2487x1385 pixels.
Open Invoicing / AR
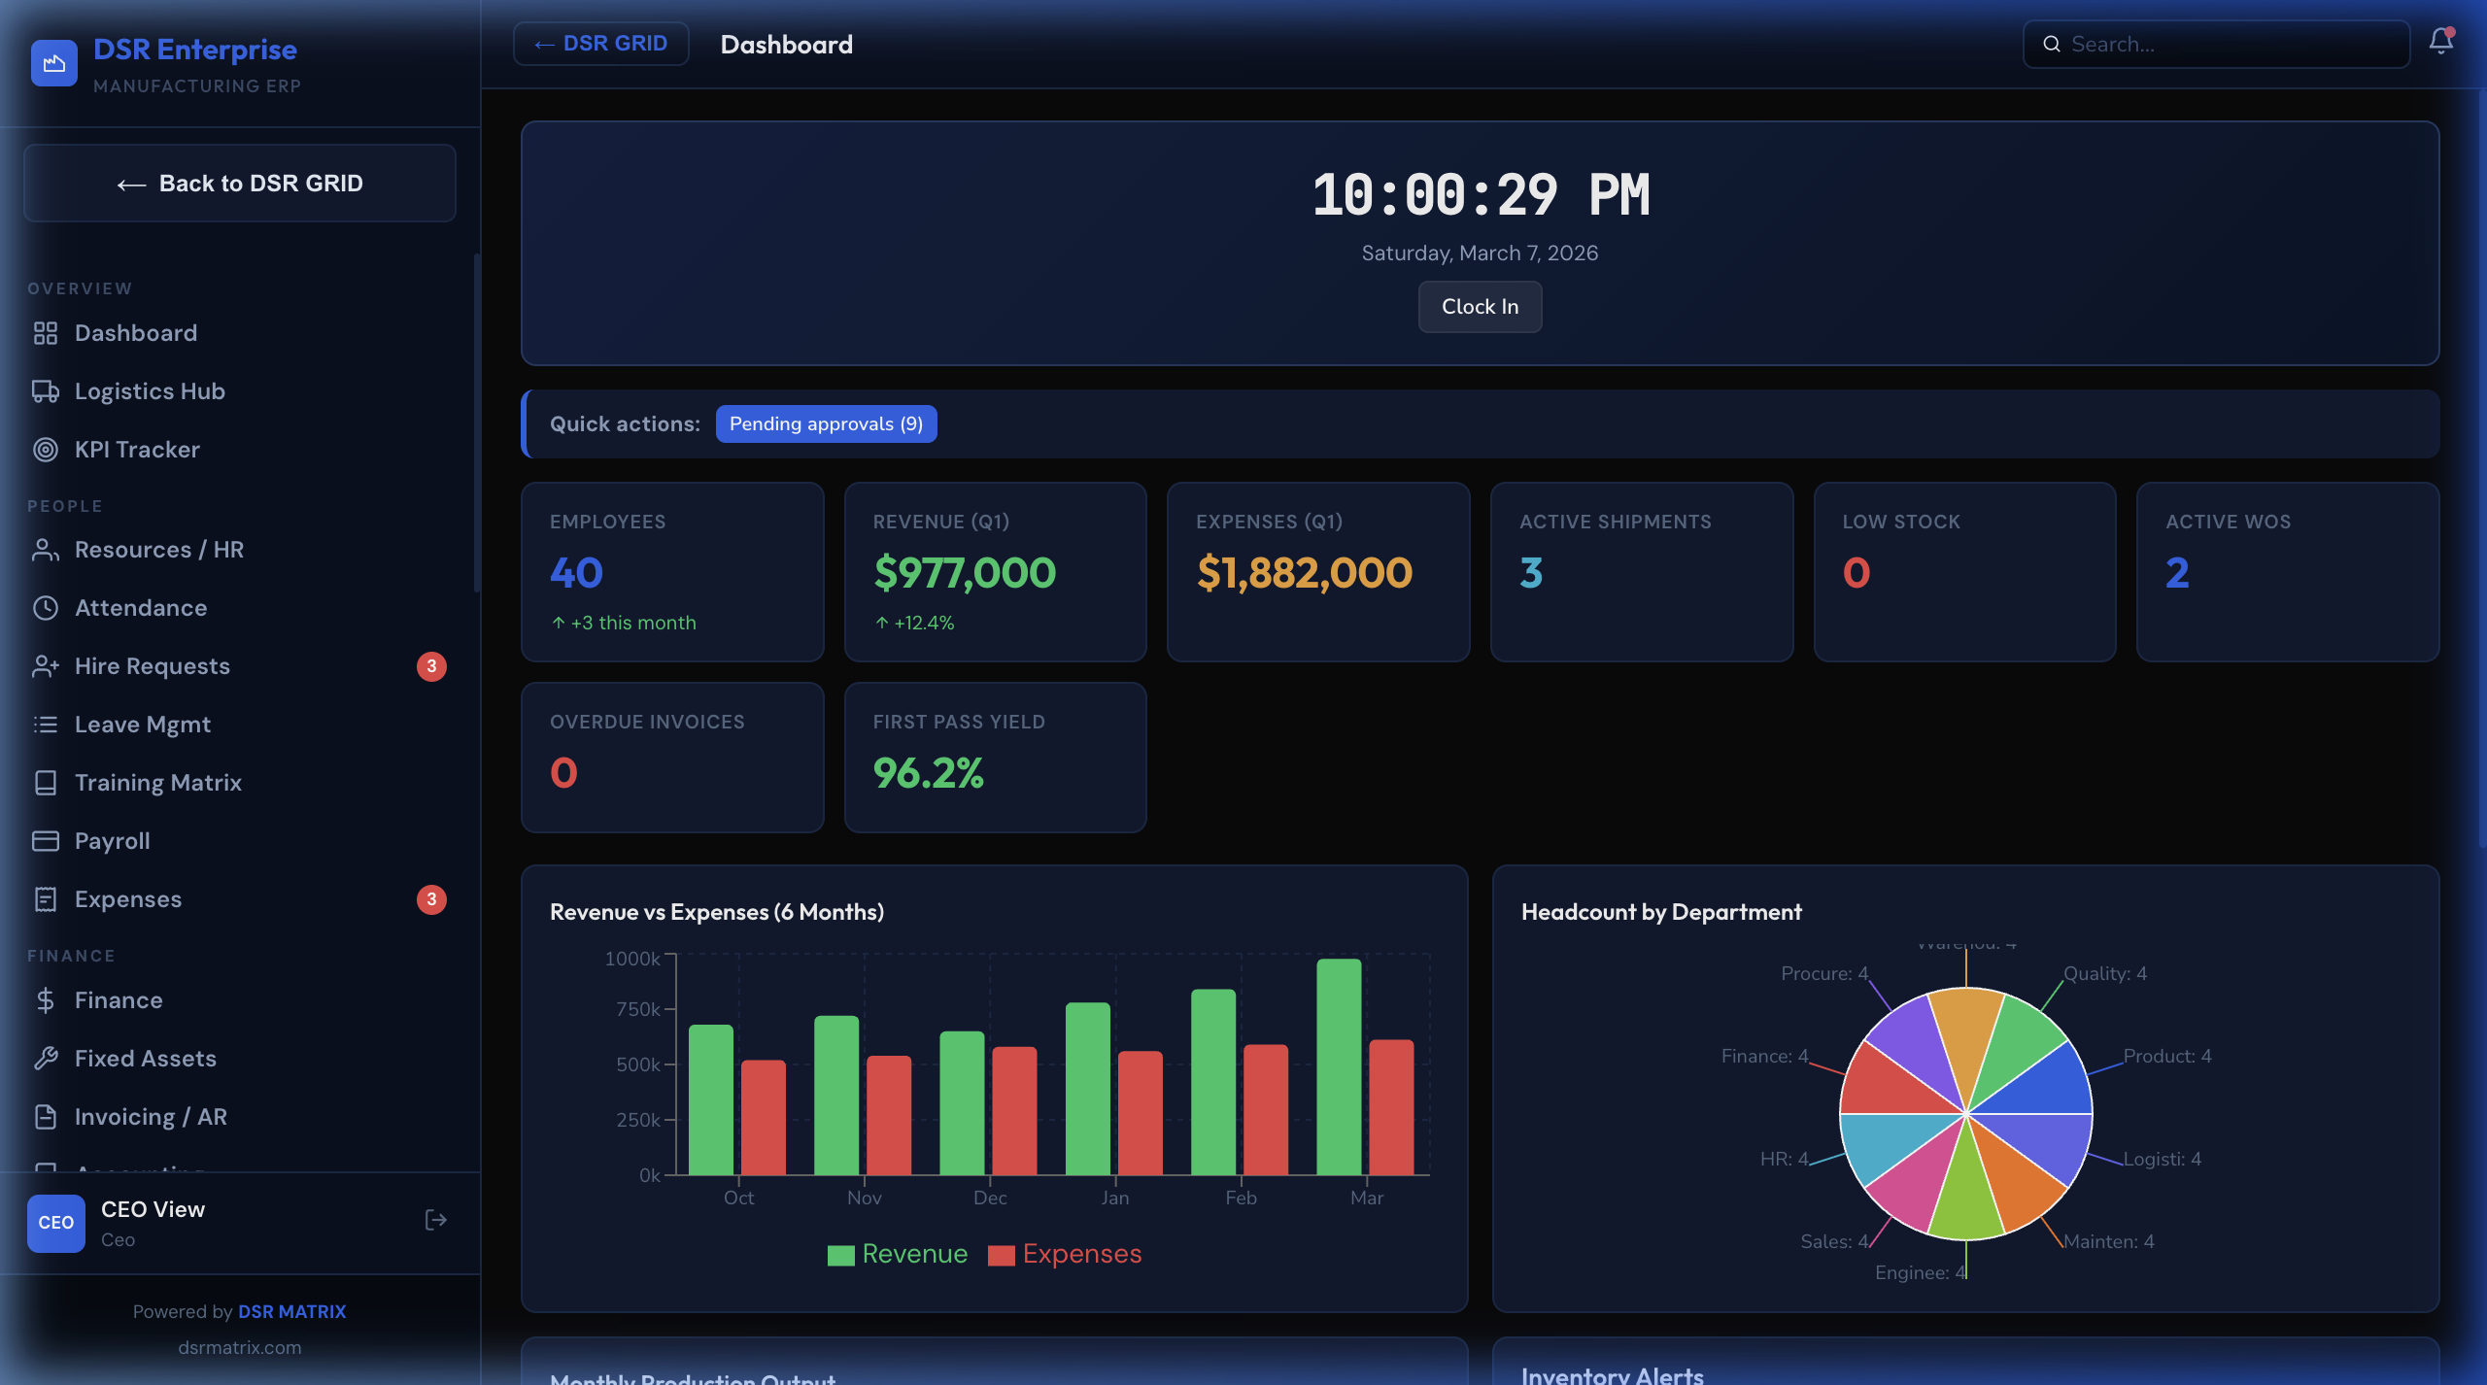[152, 1116]
